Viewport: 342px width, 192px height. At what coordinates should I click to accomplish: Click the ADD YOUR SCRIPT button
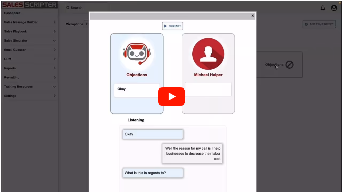point(319,24)
